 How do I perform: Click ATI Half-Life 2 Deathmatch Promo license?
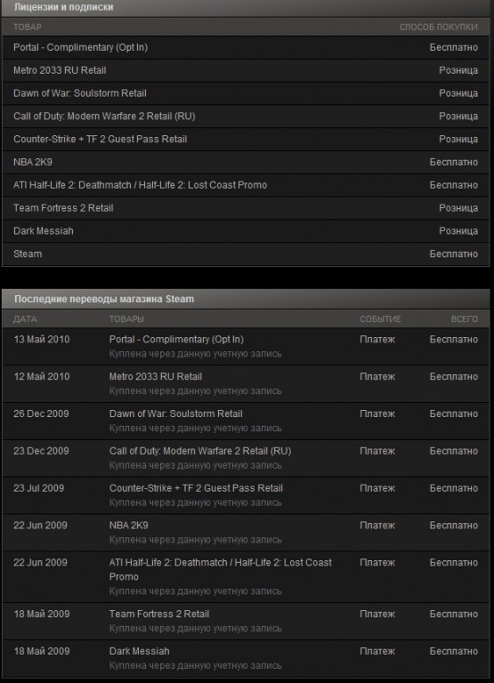point(246,185)
